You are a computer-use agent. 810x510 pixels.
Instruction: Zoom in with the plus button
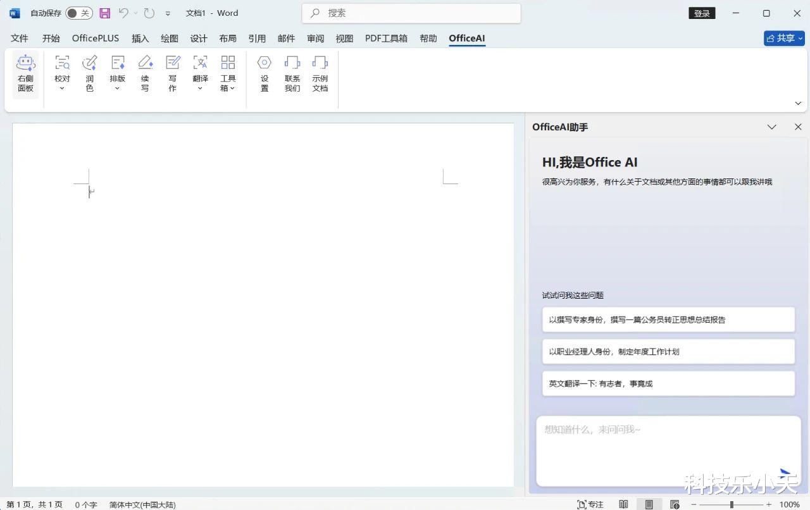[x=769, y=504]
